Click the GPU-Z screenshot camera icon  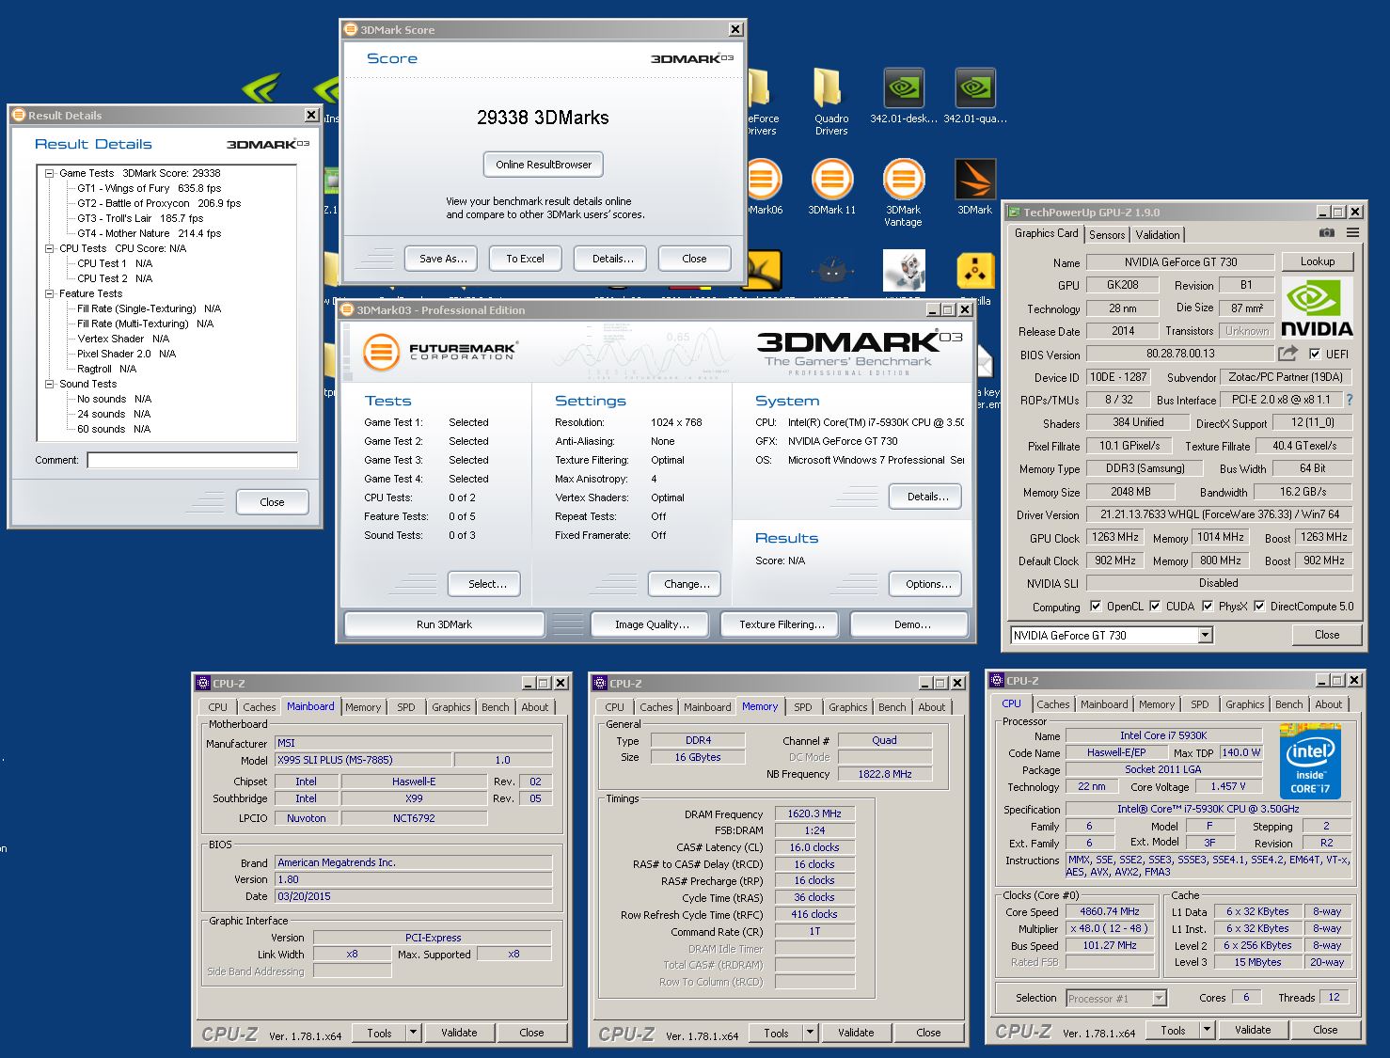(1326, 233)
